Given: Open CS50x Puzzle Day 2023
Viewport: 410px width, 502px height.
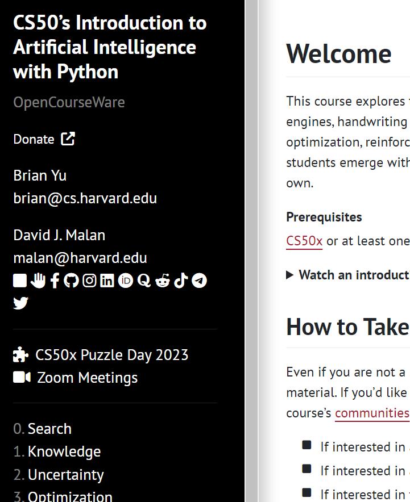Looking at the screenshot, I should (111, 355).
